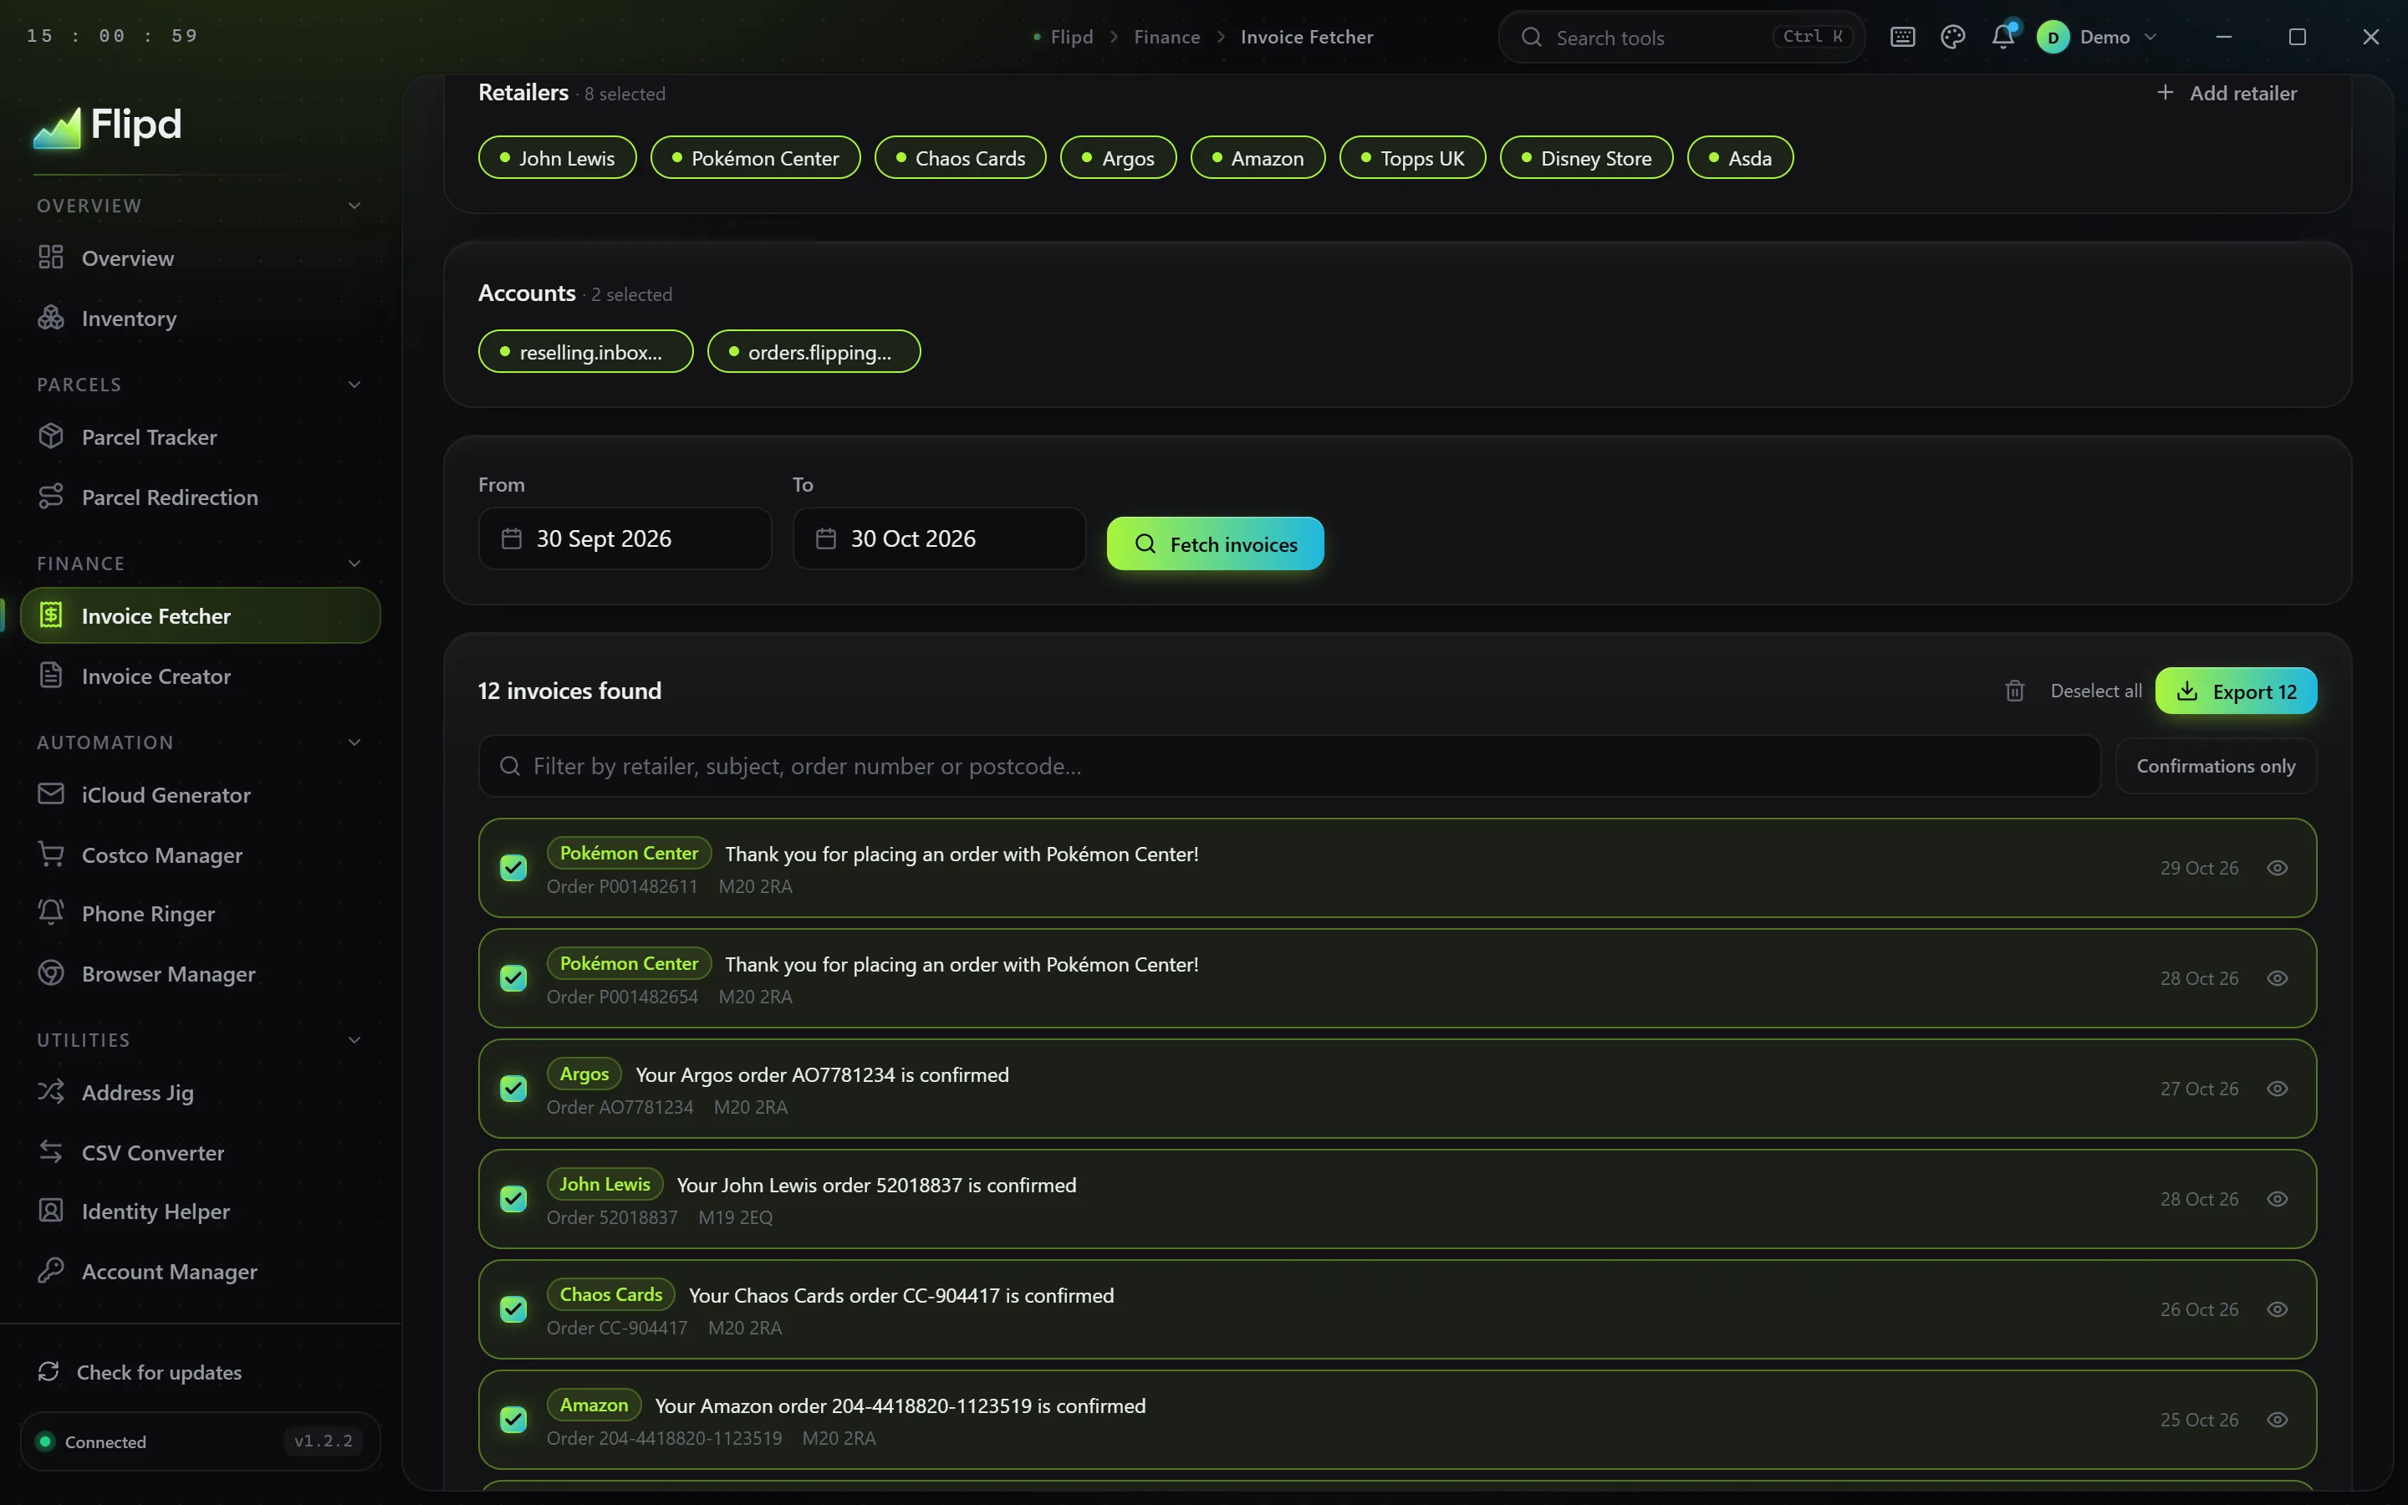2408x1505 pixels.
Task: Click the invoice filter text field
Action: (1288, 765)
